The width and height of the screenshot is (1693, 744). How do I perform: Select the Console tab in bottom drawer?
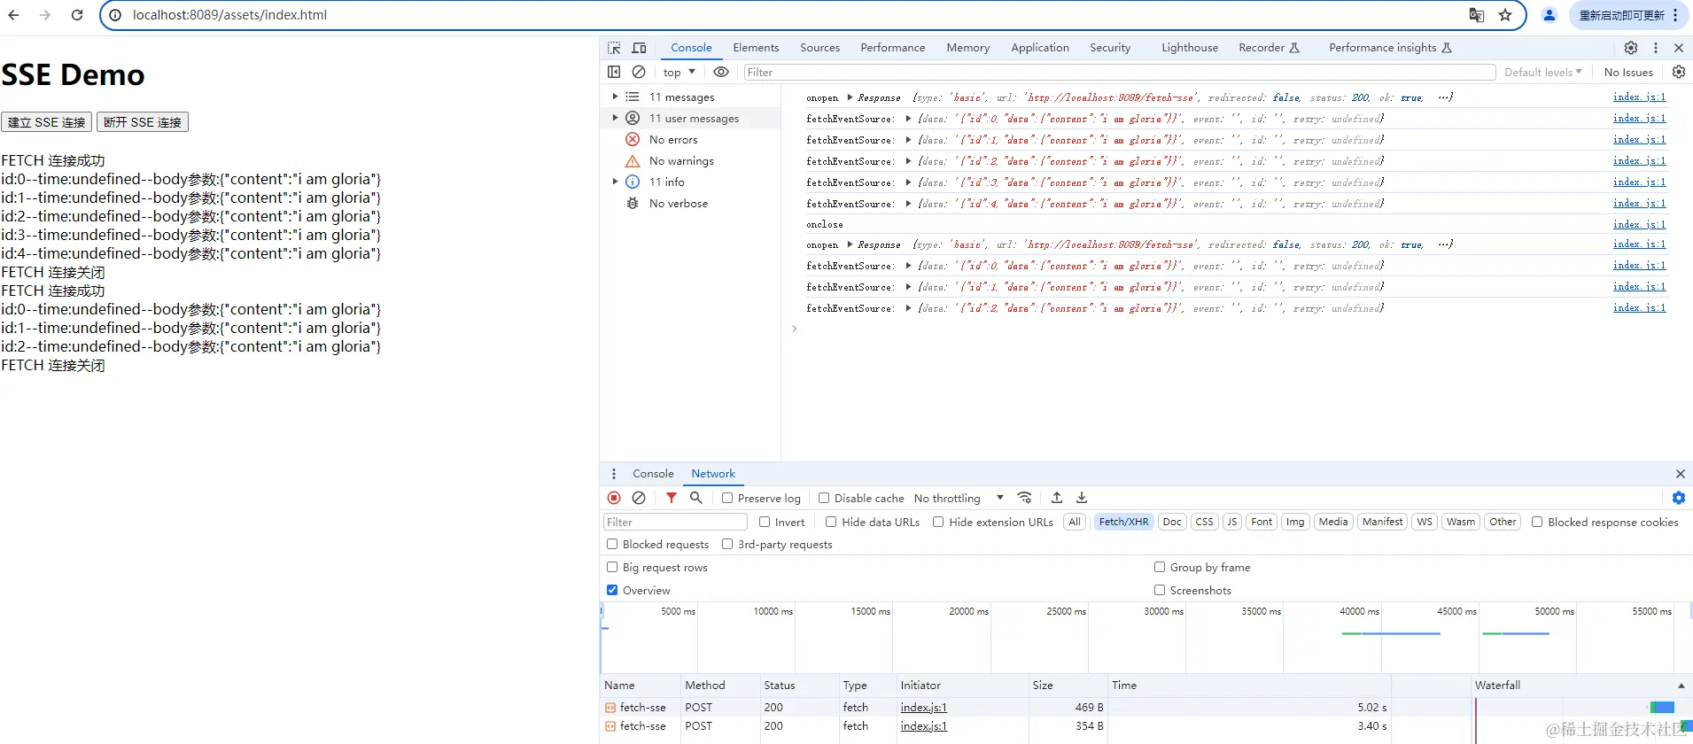click(x=653, y=474)
